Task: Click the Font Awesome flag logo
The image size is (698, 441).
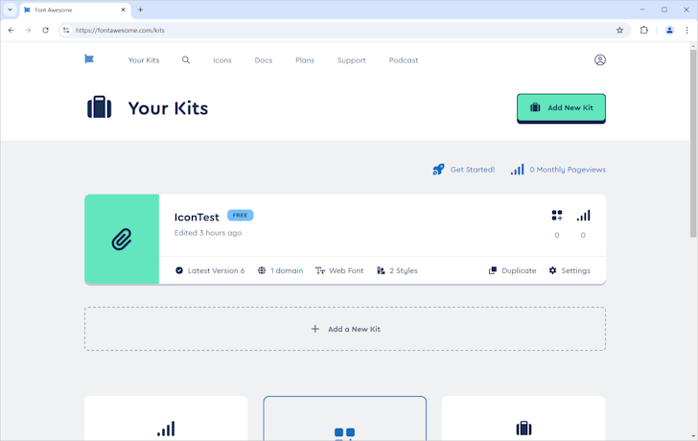Action: click(89, 59)
